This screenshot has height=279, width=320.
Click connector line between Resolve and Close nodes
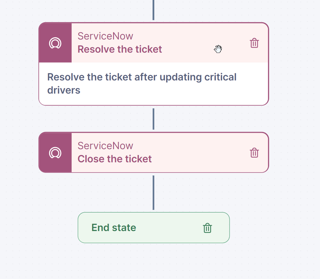153,119
